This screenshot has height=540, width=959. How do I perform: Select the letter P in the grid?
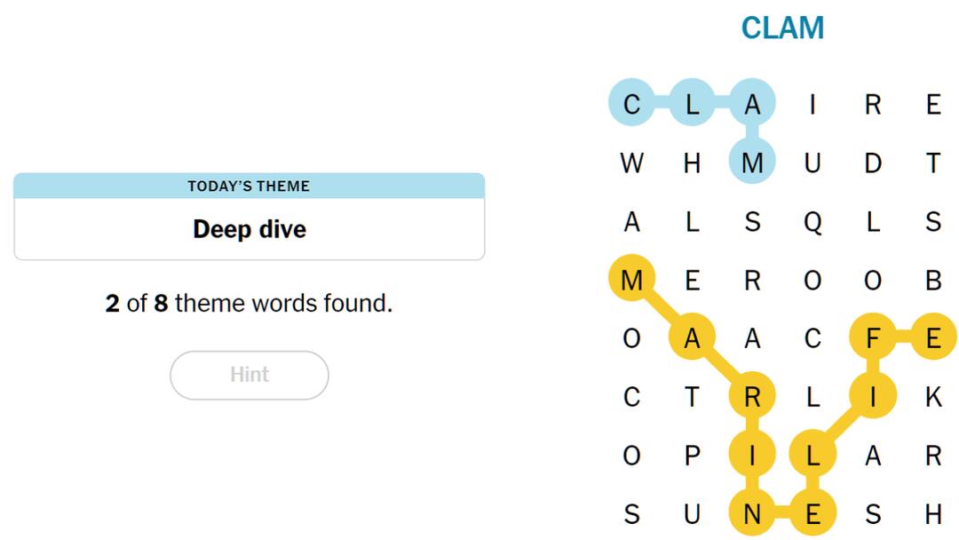click(692, 456)
